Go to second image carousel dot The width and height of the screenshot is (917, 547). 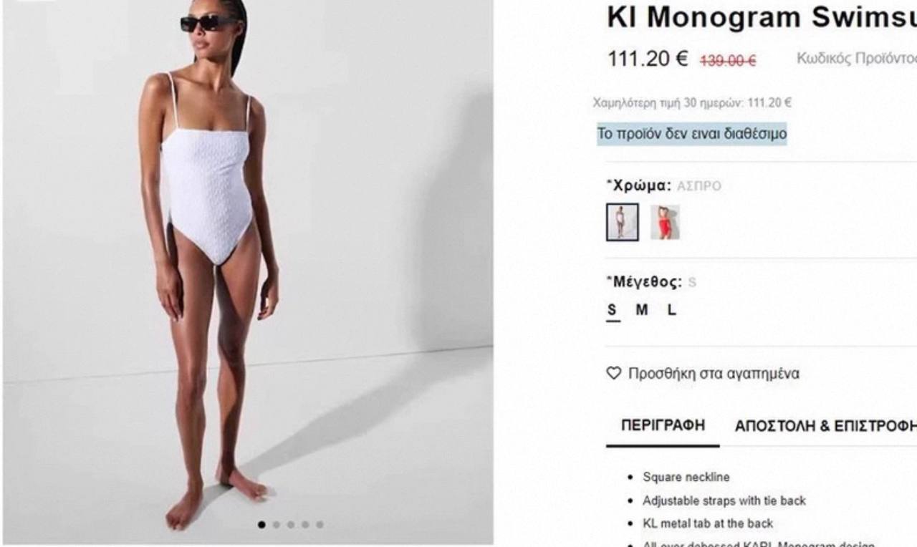click(x=277, y=525)
